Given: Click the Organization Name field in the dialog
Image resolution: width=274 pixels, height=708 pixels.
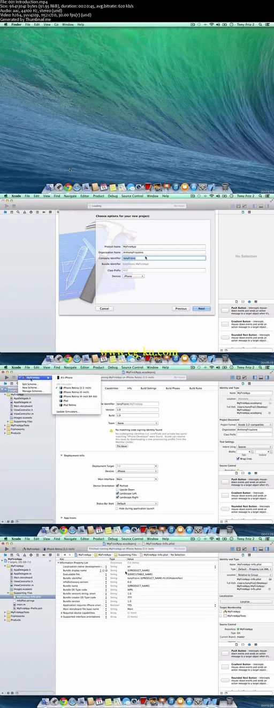Looking at the screenshot, I should [x=164, y=252].
